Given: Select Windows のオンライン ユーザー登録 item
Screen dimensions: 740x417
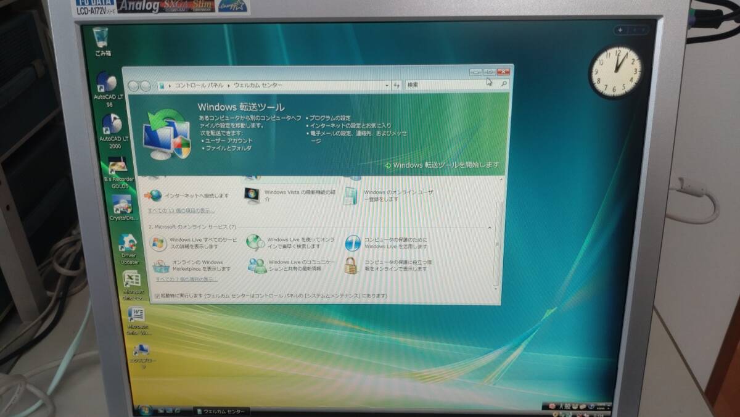Looking at the screenshot, I should pyautogui.click(x=390, y=196).
